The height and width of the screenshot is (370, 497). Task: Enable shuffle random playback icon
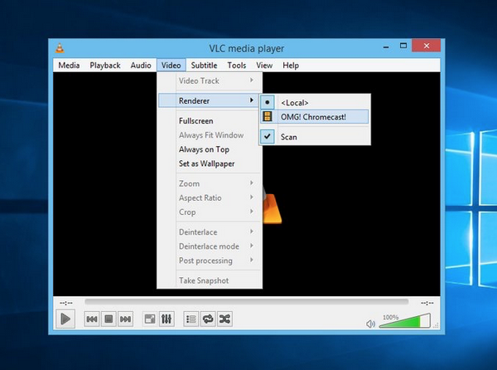[x=224, y=319]
